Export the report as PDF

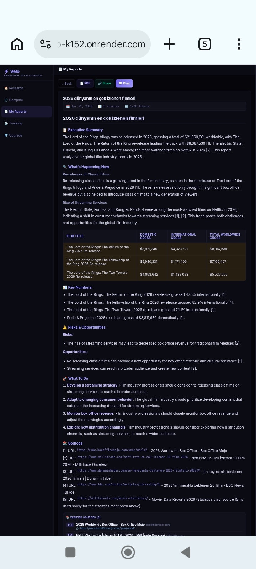[x=85, y=84]
